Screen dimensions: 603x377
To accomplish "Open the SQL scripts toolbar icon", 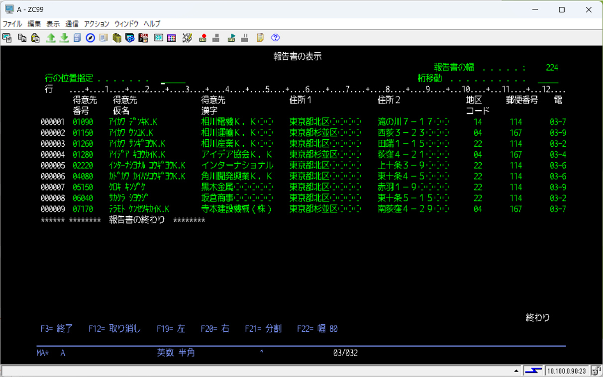I will [143, 38].
